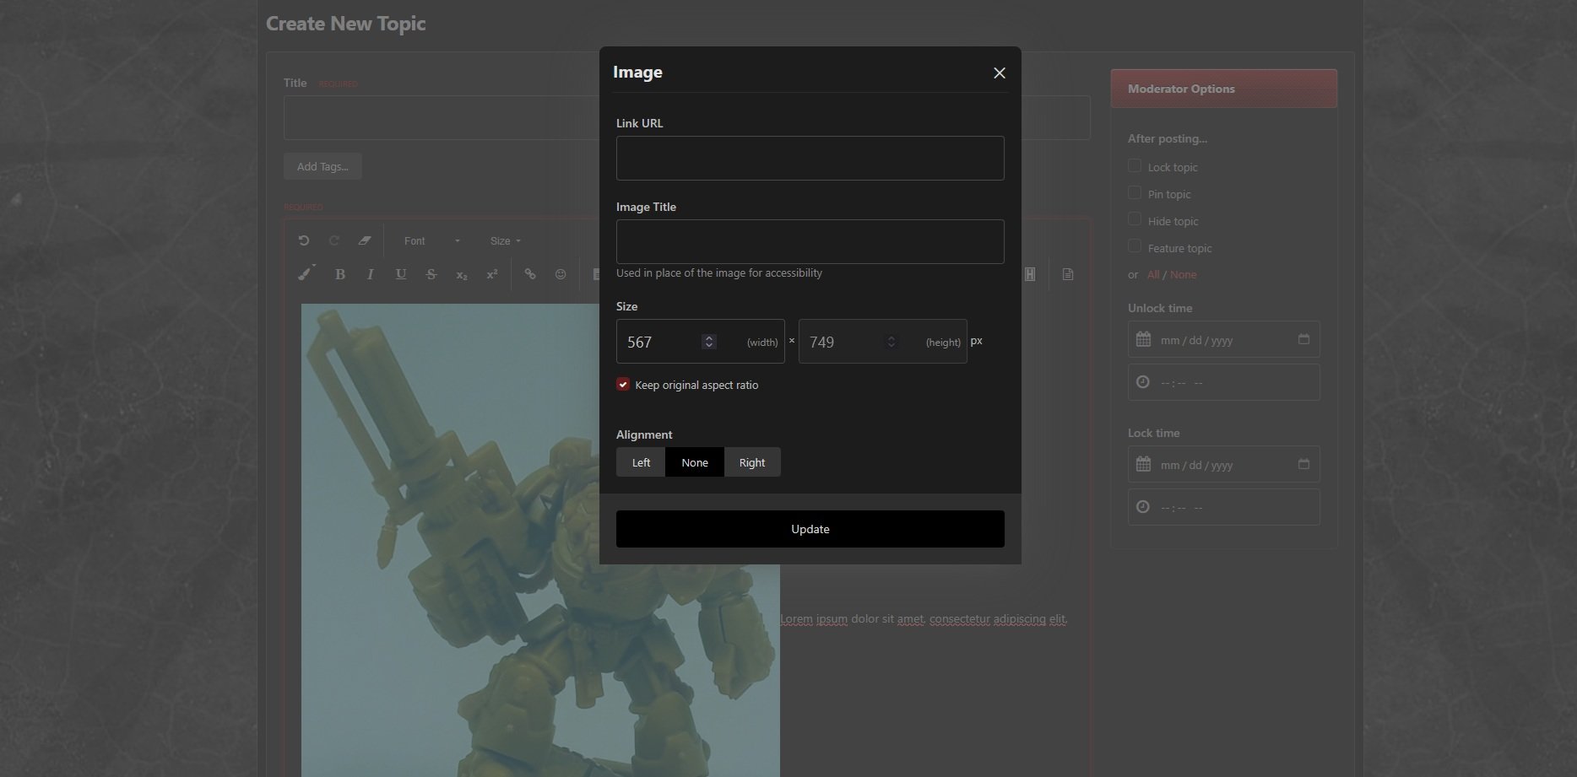The image size is (1577, 777).
Task: Click the superscript icon
Action: click(x=492, y=274)
